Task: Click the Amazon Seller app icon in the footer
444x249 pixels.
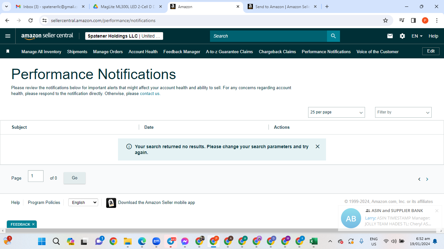Action: [x=111, y=203]
